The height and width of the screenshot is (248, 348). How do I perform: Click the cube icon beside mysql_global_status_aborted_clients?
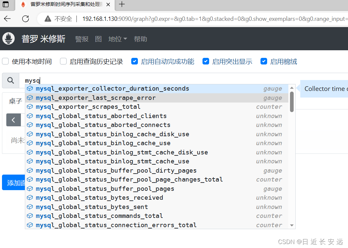point(30,116)
